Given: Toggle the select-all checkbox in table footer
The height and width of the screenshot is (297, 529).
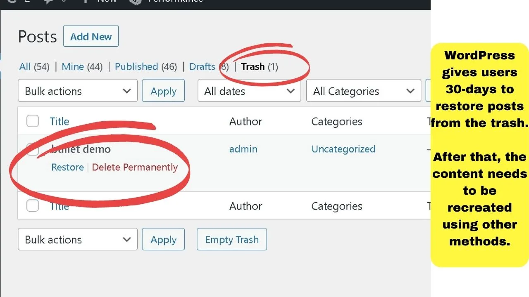Looking at the screenshot, I should pyautogui.click(x=33, y=205).
